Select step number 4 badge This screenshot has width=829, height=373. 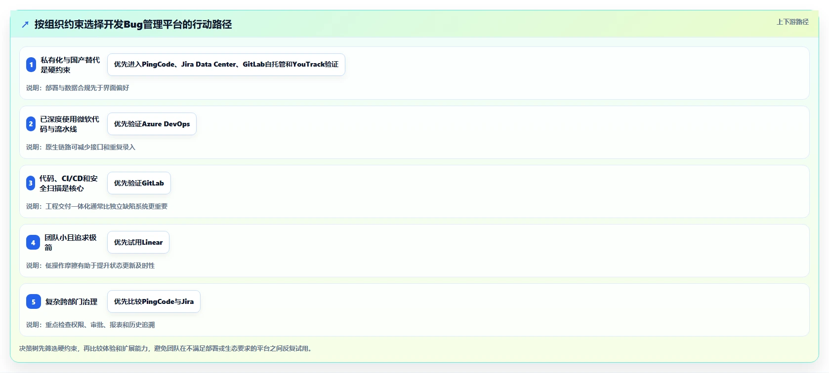pyautogui.click(x=33, y=242)
